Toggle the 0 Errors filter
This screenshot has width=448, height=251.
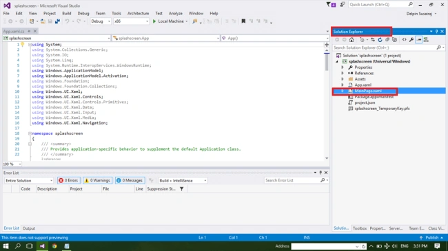point(69,181)
